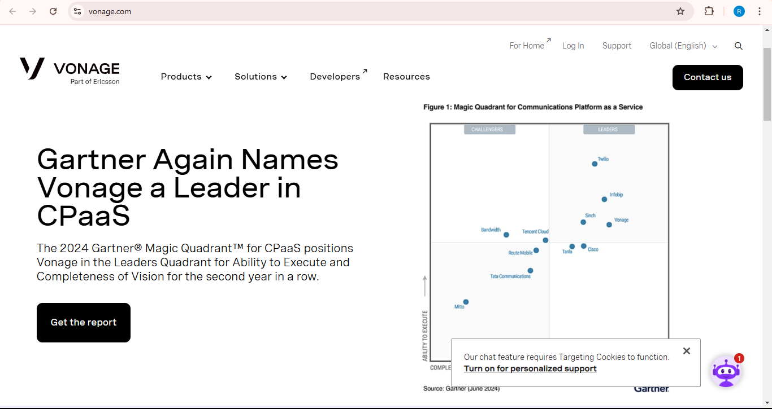The width and height of the screenshot is (772, 409).
Task: Click the Infobip label in the chart
Action: 616,195
